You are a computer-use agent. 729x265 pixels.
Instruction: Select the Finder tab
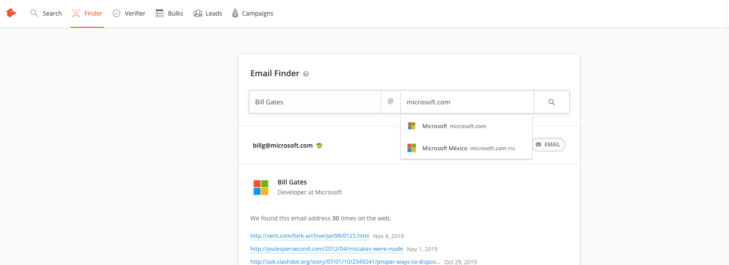click(87, 13)
